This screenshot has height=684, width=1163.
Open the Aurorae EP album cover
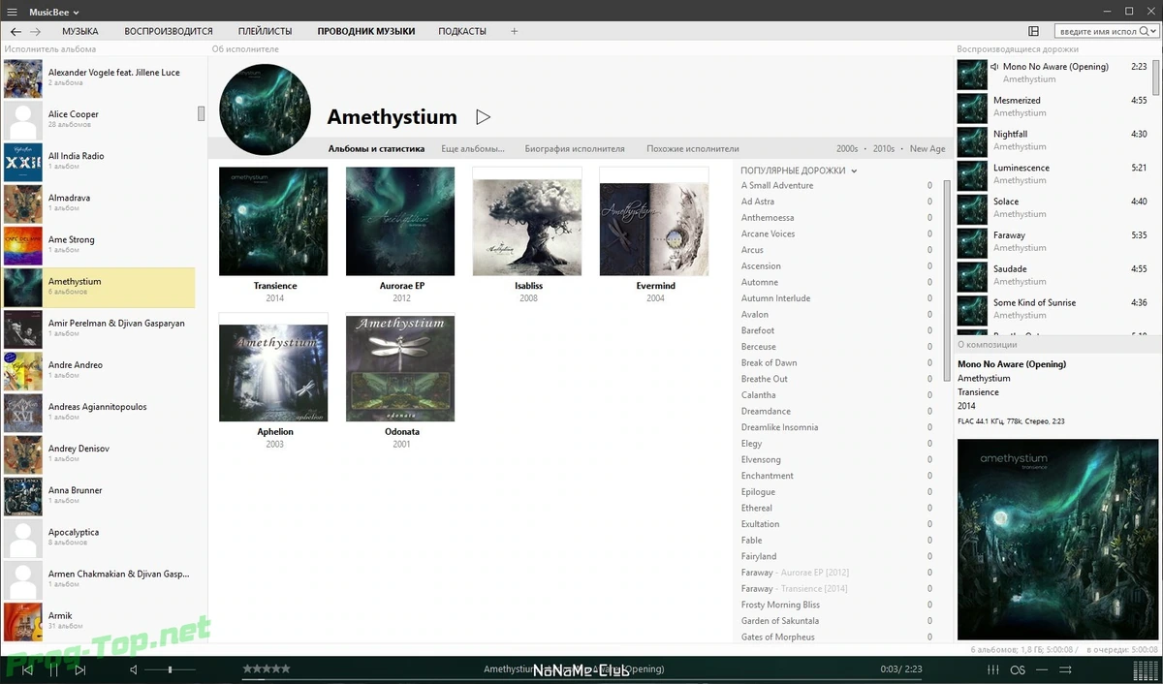[401, 221]
